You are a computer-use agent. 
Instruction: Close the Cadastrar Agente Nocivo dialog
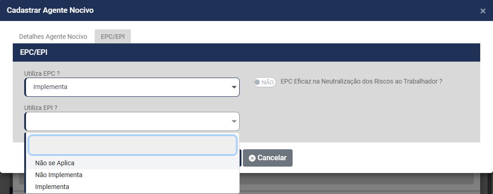(x=483, y=11)
